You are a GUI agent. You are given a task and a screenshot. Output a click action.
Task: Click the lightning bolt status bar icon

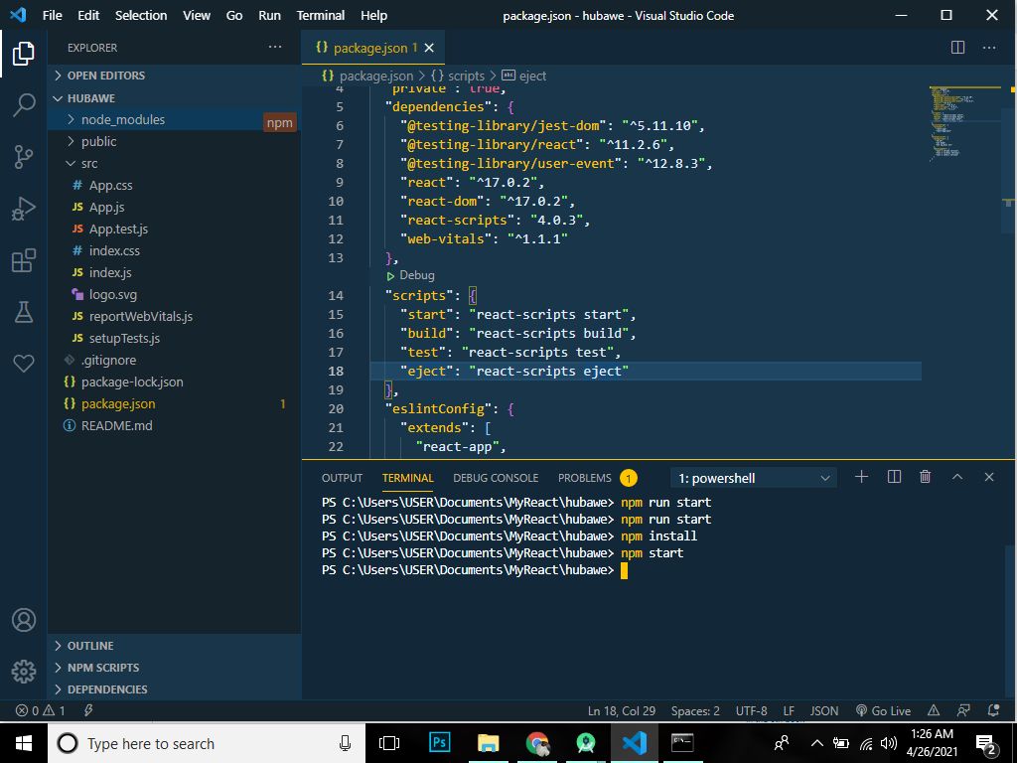(88, 710)
